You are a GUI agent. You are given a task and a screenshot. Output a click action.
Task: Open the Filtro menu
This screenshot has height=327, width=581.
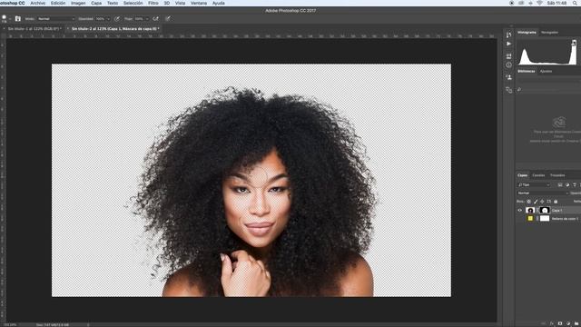tap(153, 3)
